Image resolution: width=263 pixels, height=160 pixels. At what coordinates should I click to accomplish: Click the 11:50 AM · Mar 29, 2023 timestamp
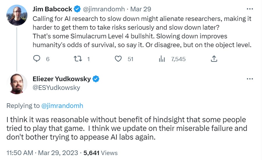[42, 153]
